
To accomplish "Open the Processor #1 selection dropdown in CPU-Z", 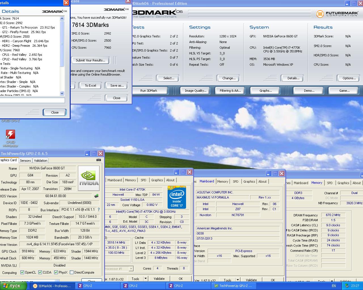I will [131, 268].
